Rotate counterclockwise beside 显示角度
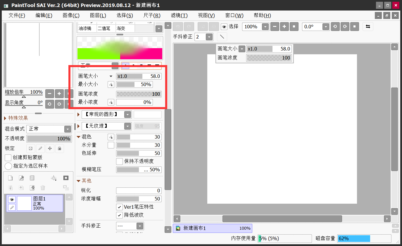This screenshot has height=246, width=402. tap(49, 104)
